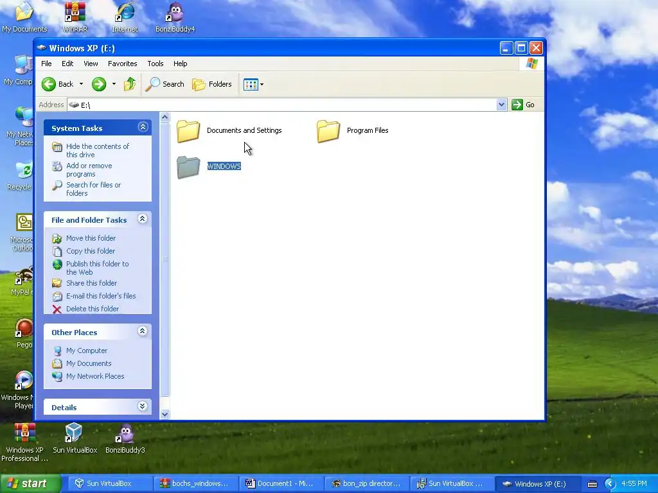Open My Documents from Other Places
This screenshot has height=493, width=658.
click(x=89, y=363)
